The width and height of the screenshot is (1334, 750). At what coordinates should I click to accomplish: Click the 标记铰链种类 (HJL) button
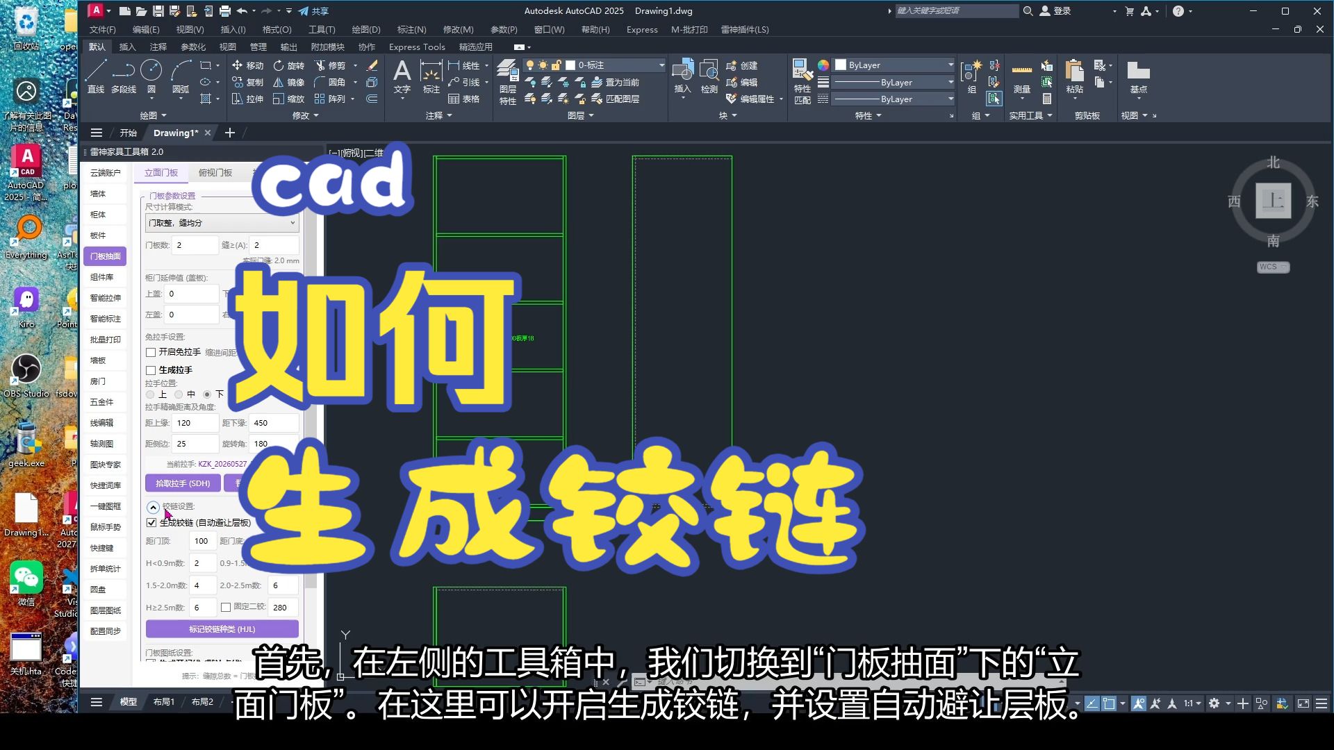(222, 629)
